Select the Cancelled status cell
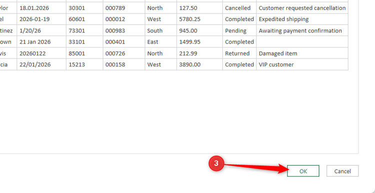The image size is (375, 193). [x=239, y=8]
